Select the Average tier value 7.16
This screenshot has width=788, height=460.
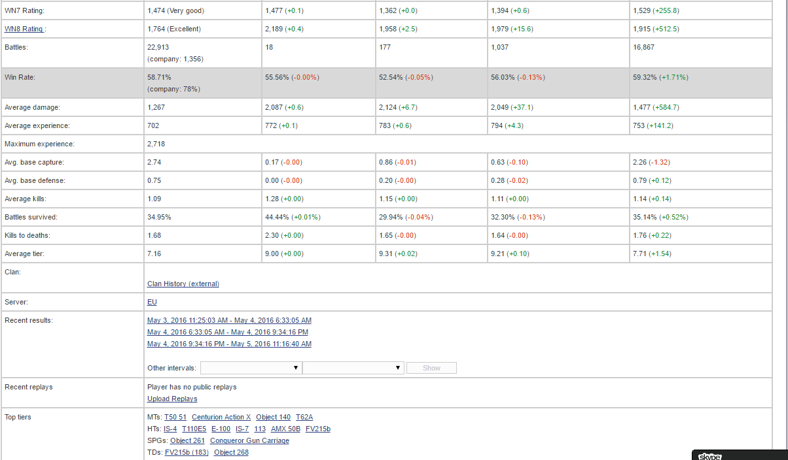coord(154,254)
